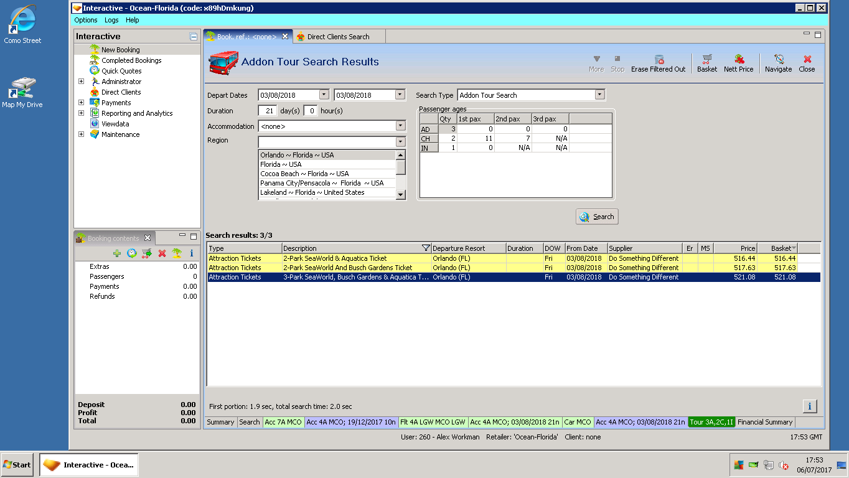Viewport: 849px width, 478px height.
Task: Click the red X icon in Booking contents
Action: point(162,253)
